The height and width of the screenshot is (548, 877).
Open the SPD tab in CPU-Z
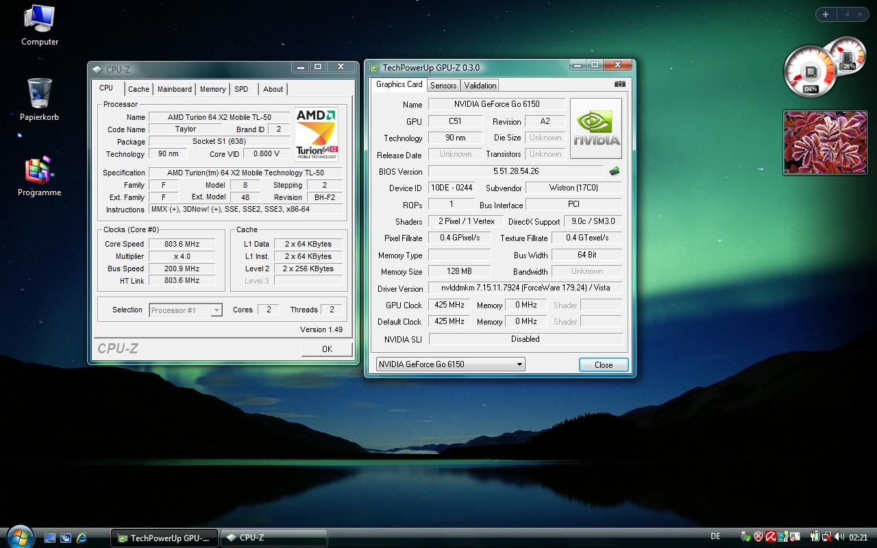[241, 89]
